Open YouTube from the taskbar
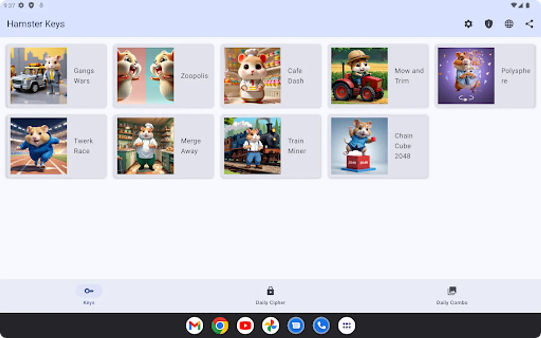This screenshot has height=338, width=541. pyautogui.click(x=245, y=325)
